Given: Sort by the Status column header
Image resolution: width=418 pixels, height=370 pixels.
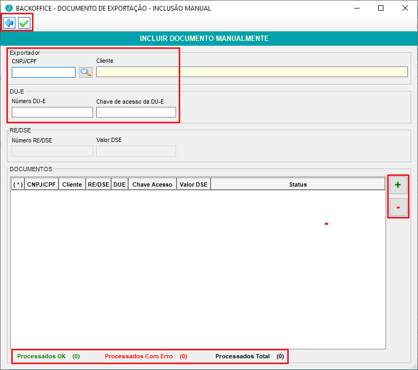Looking at the screenshot, I should (x=297, y=184).
